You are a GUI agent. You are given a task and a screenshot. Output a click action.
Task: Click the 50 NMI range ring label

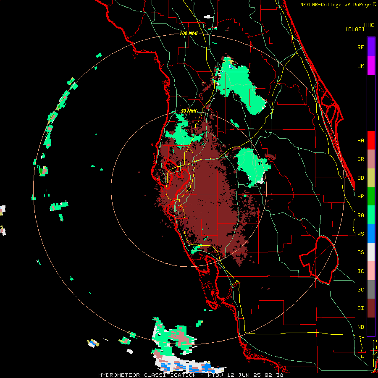click(x=189, y=111)
